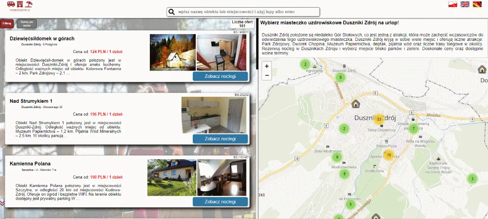488x219 pixels.
Task: Open the cluster 5 marker below de Esperanto
Action: click(x=350, y=204)
